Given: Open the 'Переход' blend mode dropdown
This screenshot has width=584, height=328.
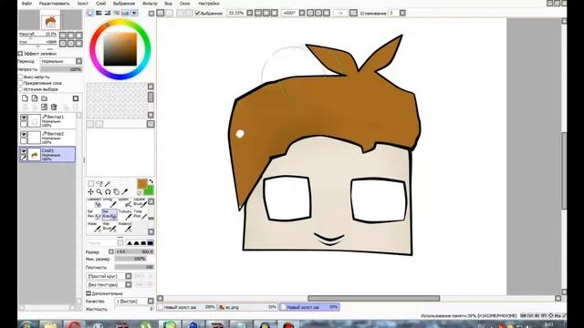Looking at the screenshot, I should (x=61, y=61).
